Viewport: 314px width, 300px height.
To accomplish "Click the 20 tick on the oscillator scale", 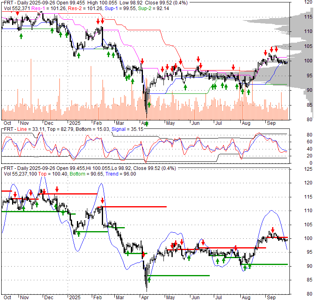I will [310, 156].
